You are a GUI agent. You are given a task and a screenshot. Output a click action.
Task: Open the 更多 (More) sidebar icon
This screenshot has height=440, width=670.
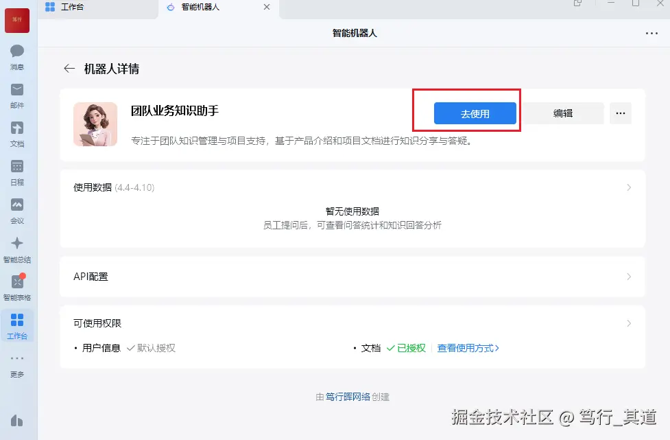point(17,362)
